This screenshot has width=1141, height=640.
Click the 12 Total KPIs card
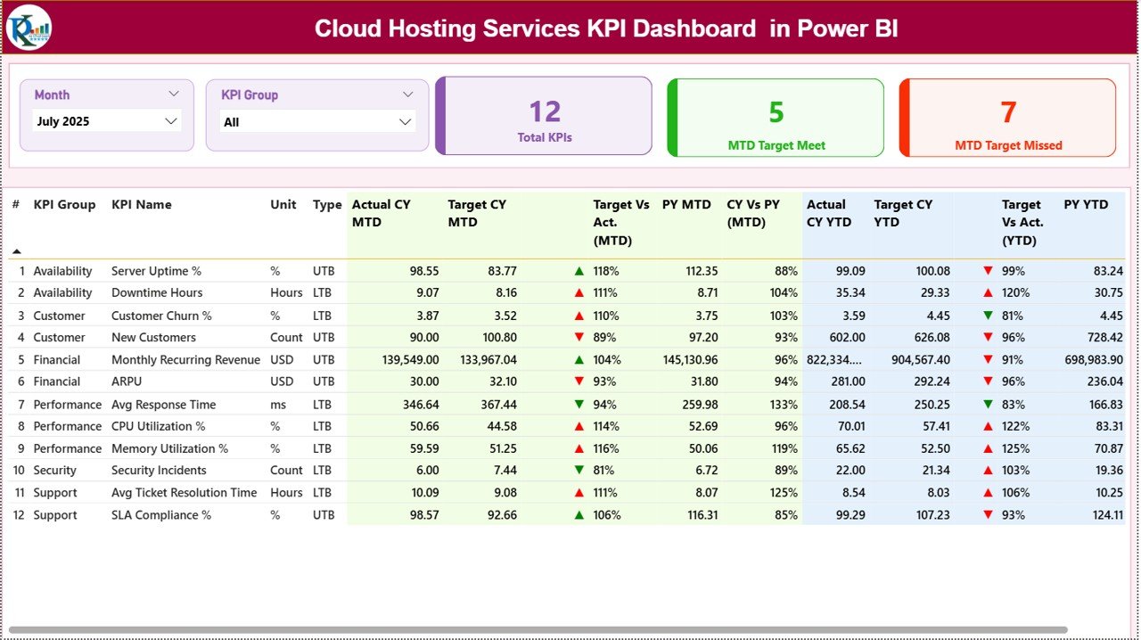point(545,118)
